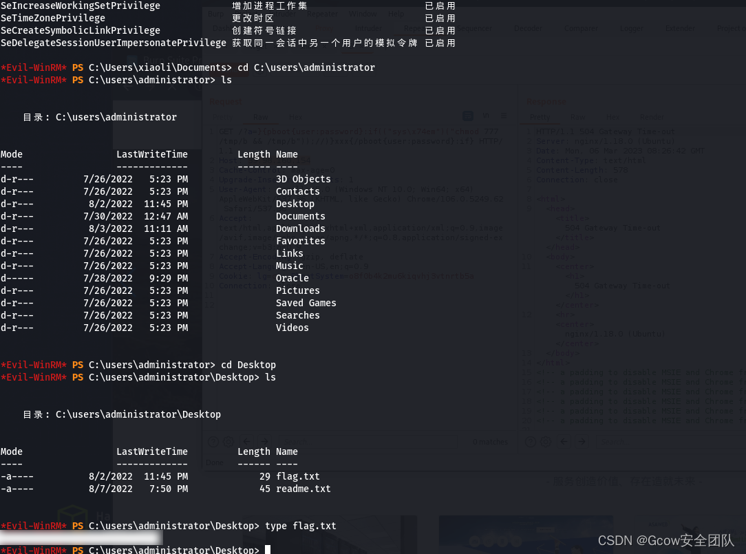Click the Response search previous-match arrow
Screen dimensions: 746x554
[x=564, y=442]
